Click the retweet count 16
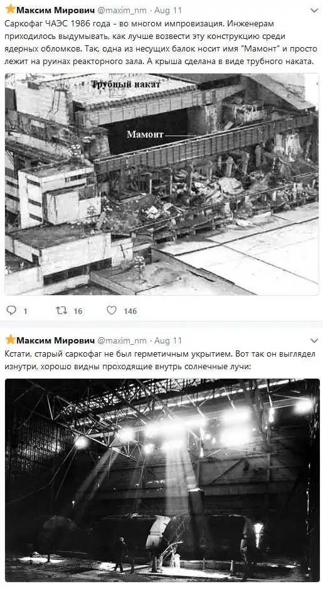The height and width of the screenshot is (589, 323). point(78,311)
